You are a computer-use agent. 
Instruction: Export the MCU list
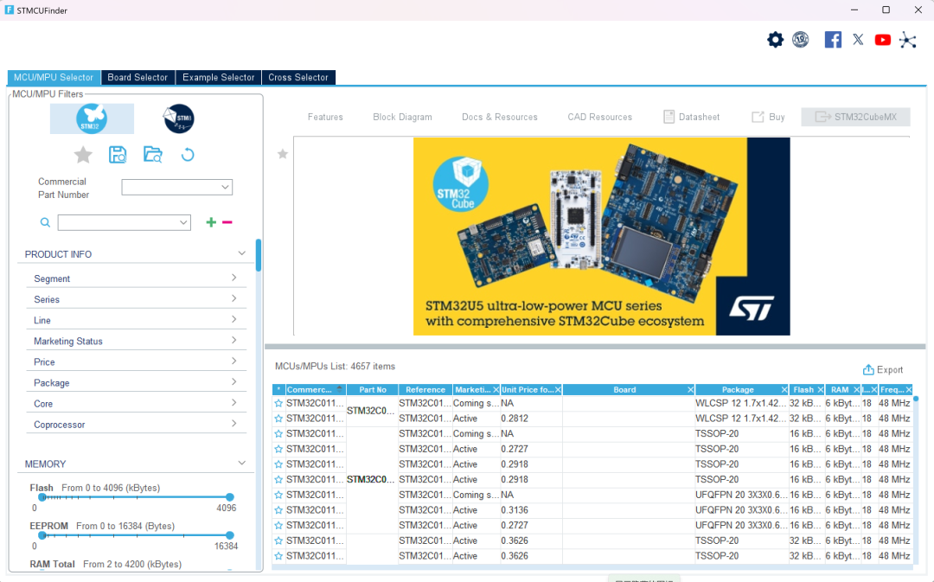883,370
